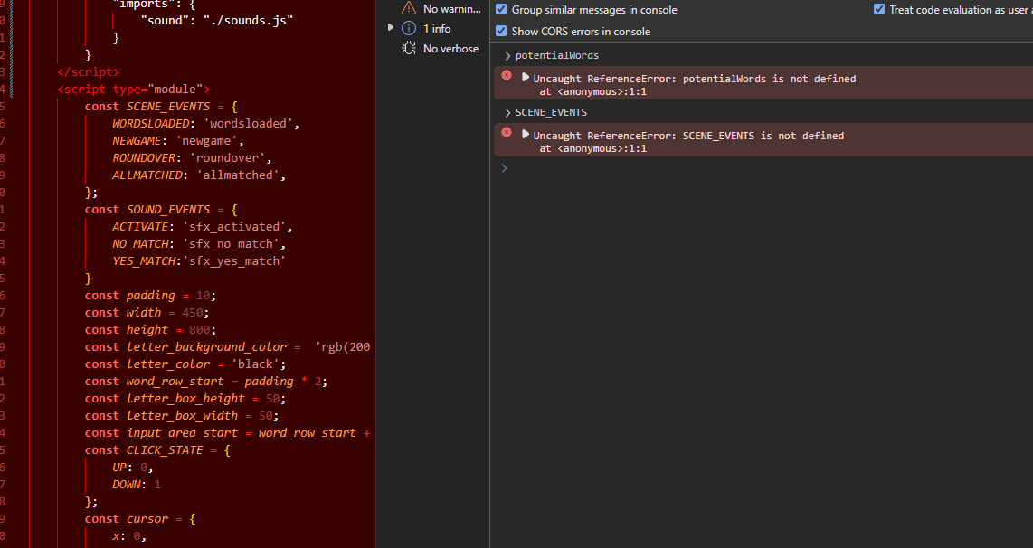Click letter_background_color declaration line
Screen dimensions: 1033x548
(227, 346)
